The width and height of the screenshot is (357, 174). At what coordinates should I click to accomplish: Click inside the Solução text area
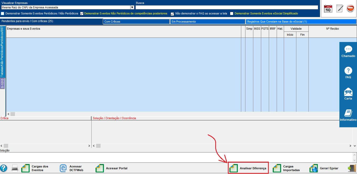pos(176,157)
